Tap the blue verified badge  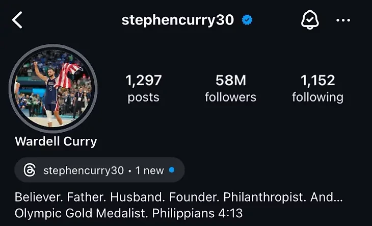tap(247, 20)
